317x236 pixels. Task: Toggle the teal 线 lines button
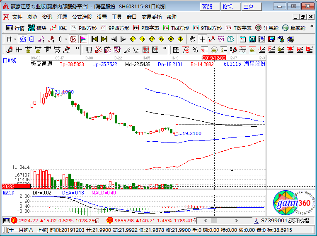[230, 39]
